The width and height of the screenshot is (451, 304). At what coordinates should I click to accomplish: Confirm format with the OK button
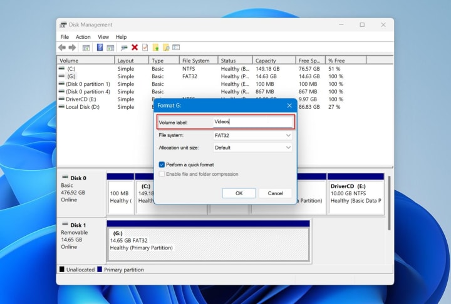click(x=239, y=193)
